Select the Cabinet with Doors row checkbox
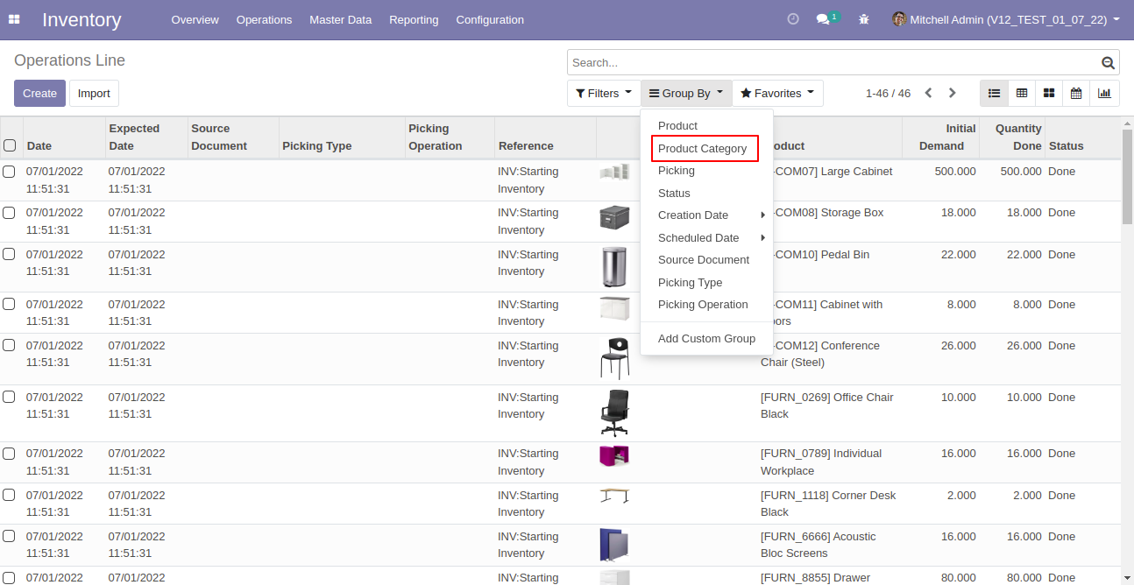 pos(9,304)
